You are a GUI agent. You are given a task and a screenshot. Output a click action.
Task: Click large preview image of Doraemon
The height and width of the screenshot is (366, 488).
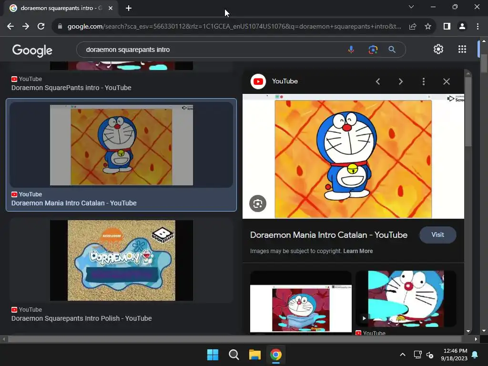[353, 156]
